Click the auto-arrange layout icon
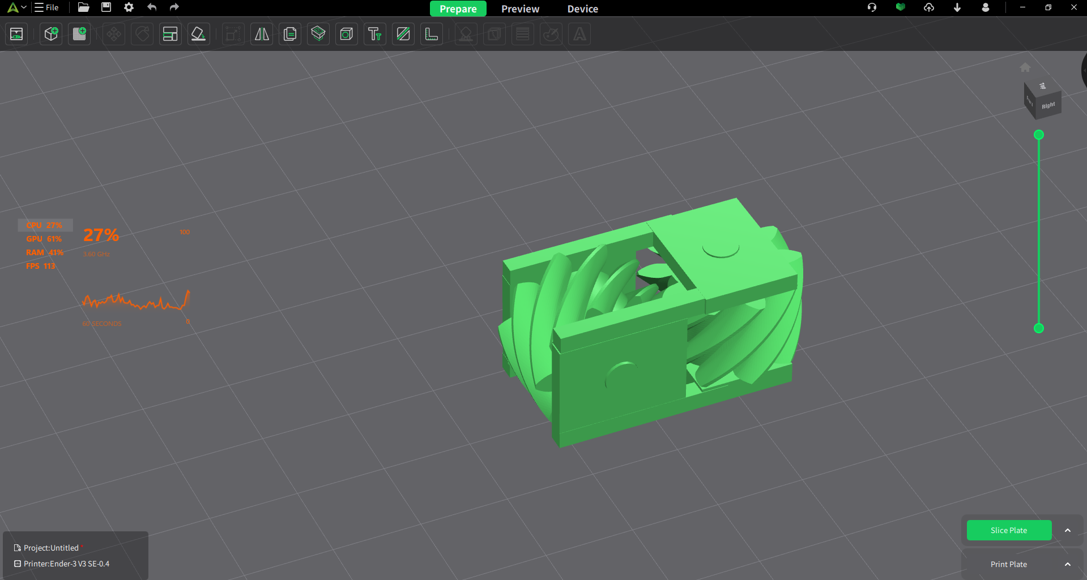The height and width of the screenshot is (580, 1087). coord(170,35)
